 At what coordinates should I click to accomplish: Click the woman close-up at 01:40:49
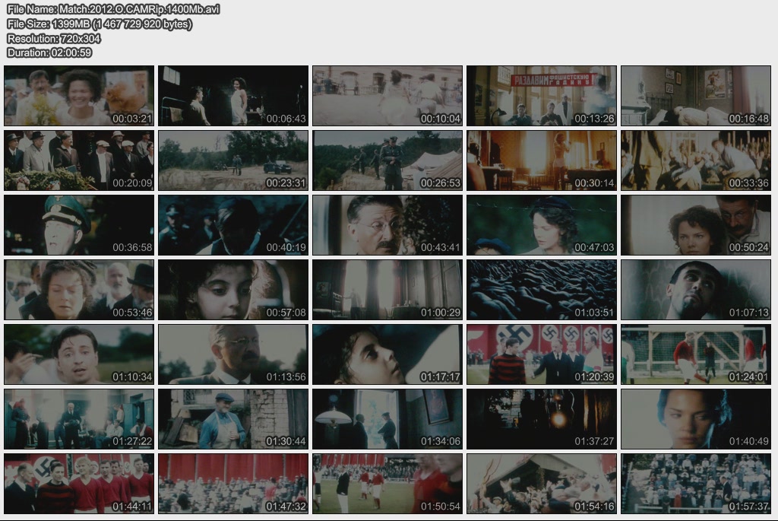(696, 419)
